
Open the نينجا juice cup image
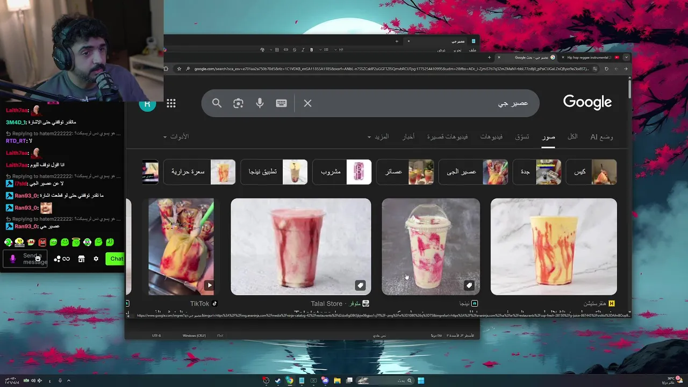tap(431, 247)
